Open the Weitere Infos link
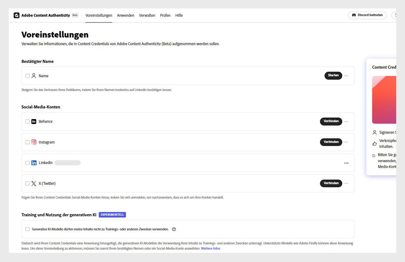405x262 pixels. pos(211,248)
